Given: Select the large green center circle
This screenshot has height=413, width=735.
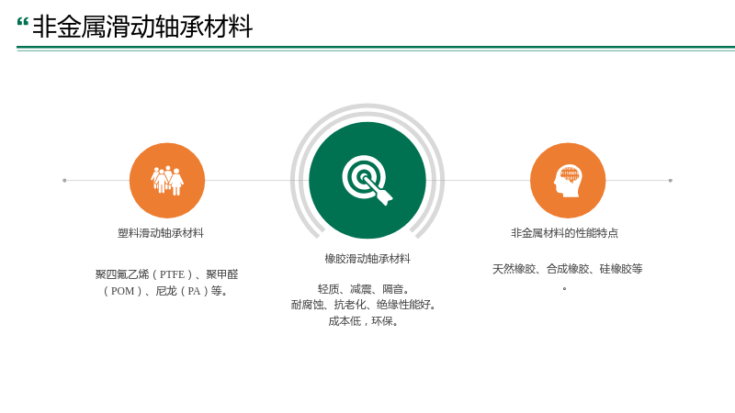Looking at the screenshot, I should coord(367,180).
